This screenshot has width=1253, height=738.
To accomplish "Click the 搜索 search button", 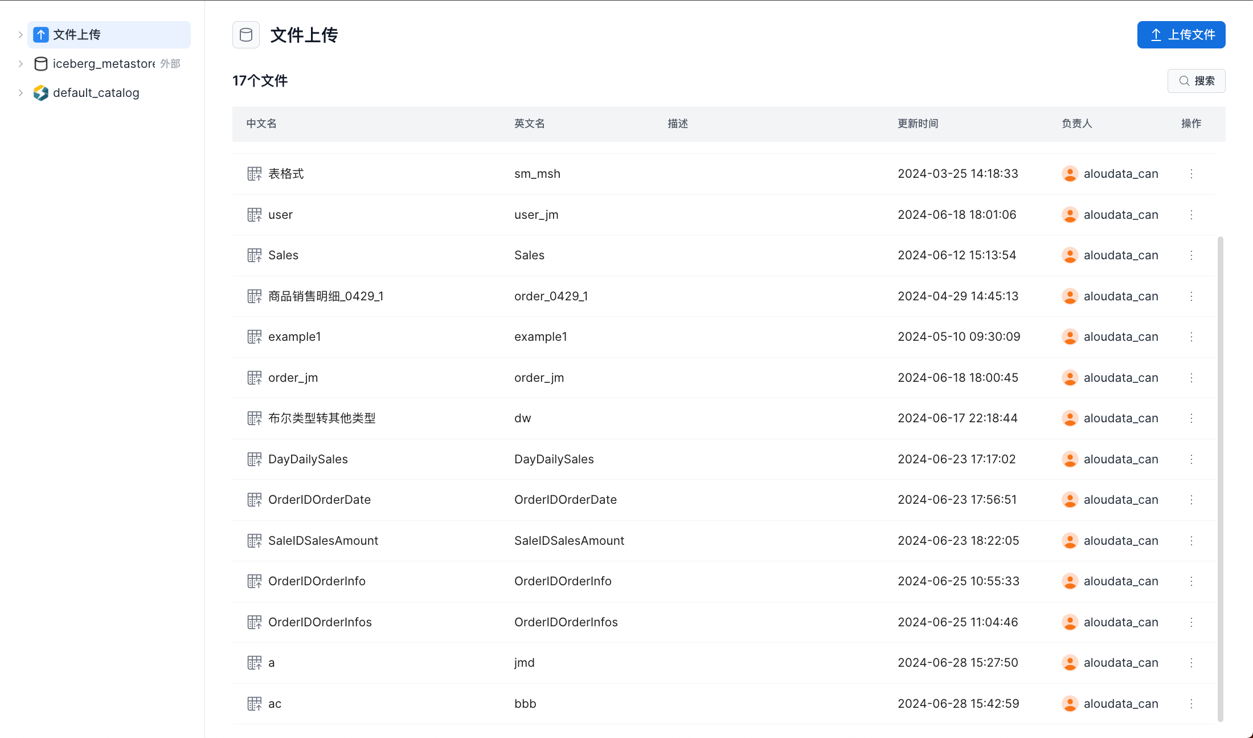I will point(1196,81).
